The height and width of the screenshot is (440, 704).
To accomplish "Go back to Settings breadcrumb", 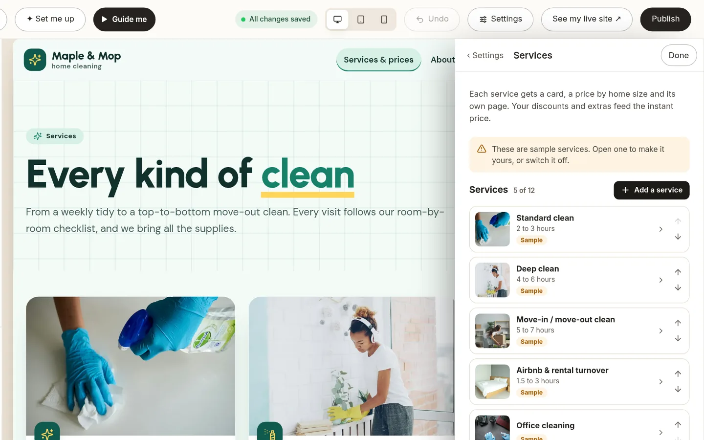I will click(485, 55).
